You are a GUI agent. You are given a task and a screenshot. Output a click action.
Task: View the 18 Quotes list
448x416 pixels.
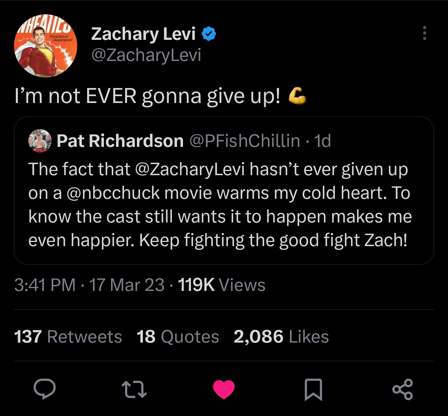coord(178,337)
